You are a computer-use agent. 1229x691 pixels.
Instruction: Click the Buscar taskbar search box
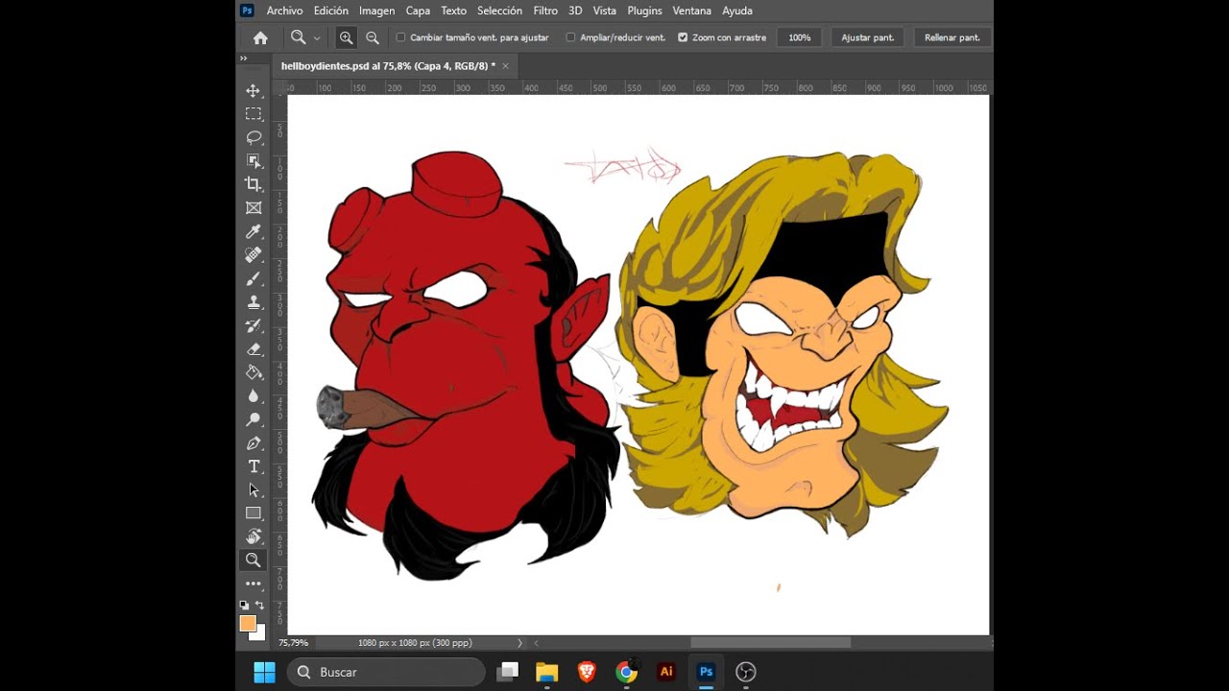(x=386, y=672)
